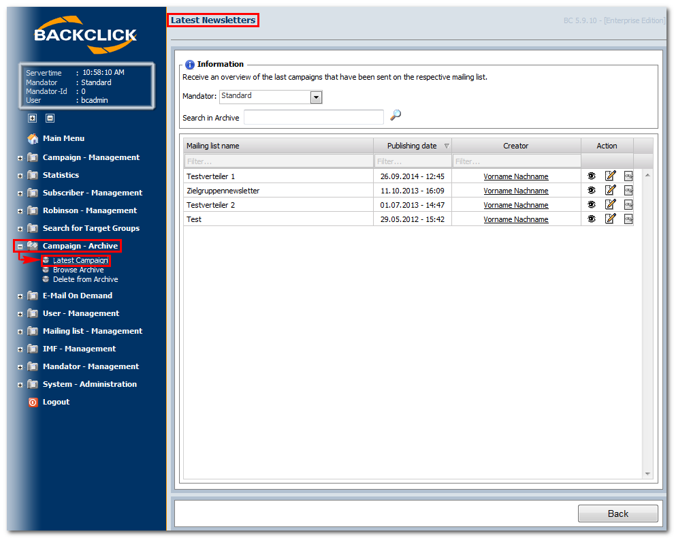Viewport: 674px width, 538px height.
Task: Open the Mandator dropdown arrow
Action: [317, 97]
